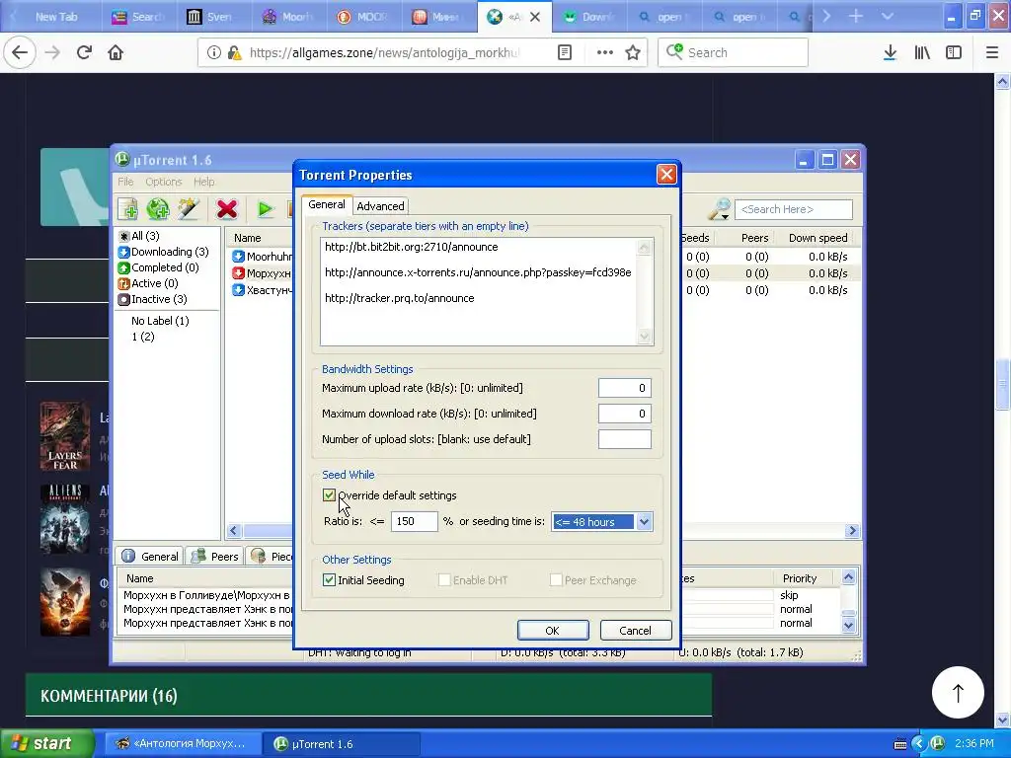Click the ratio percentage field showing 150
1011x758 pixels.
tap(414, 521)
